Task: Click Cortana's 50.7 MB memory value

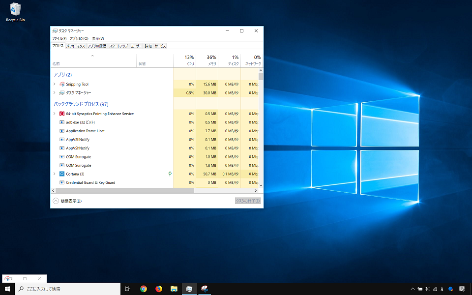Action: (x=209, y=174)
